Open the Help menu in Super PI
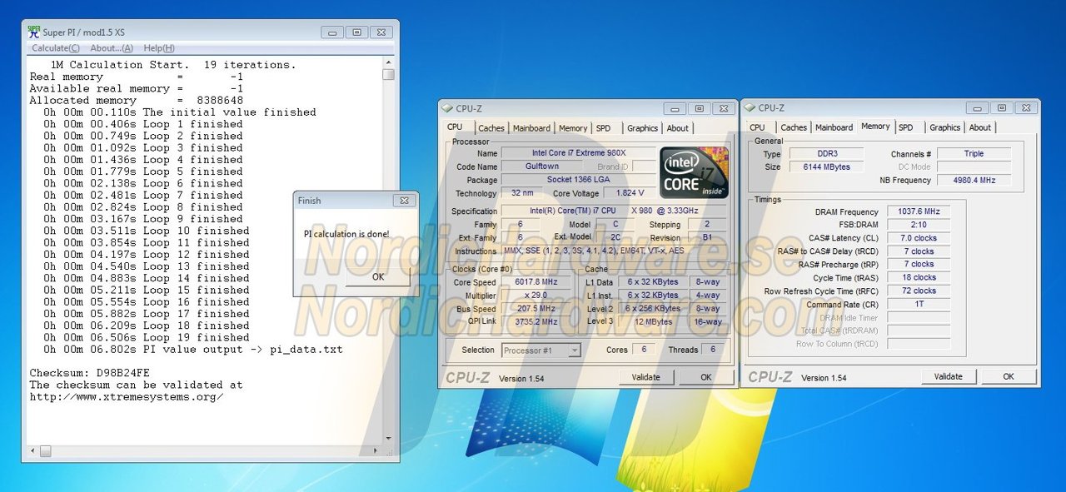This screenshot has height=492, width=1066. click(x=159, y=48)
